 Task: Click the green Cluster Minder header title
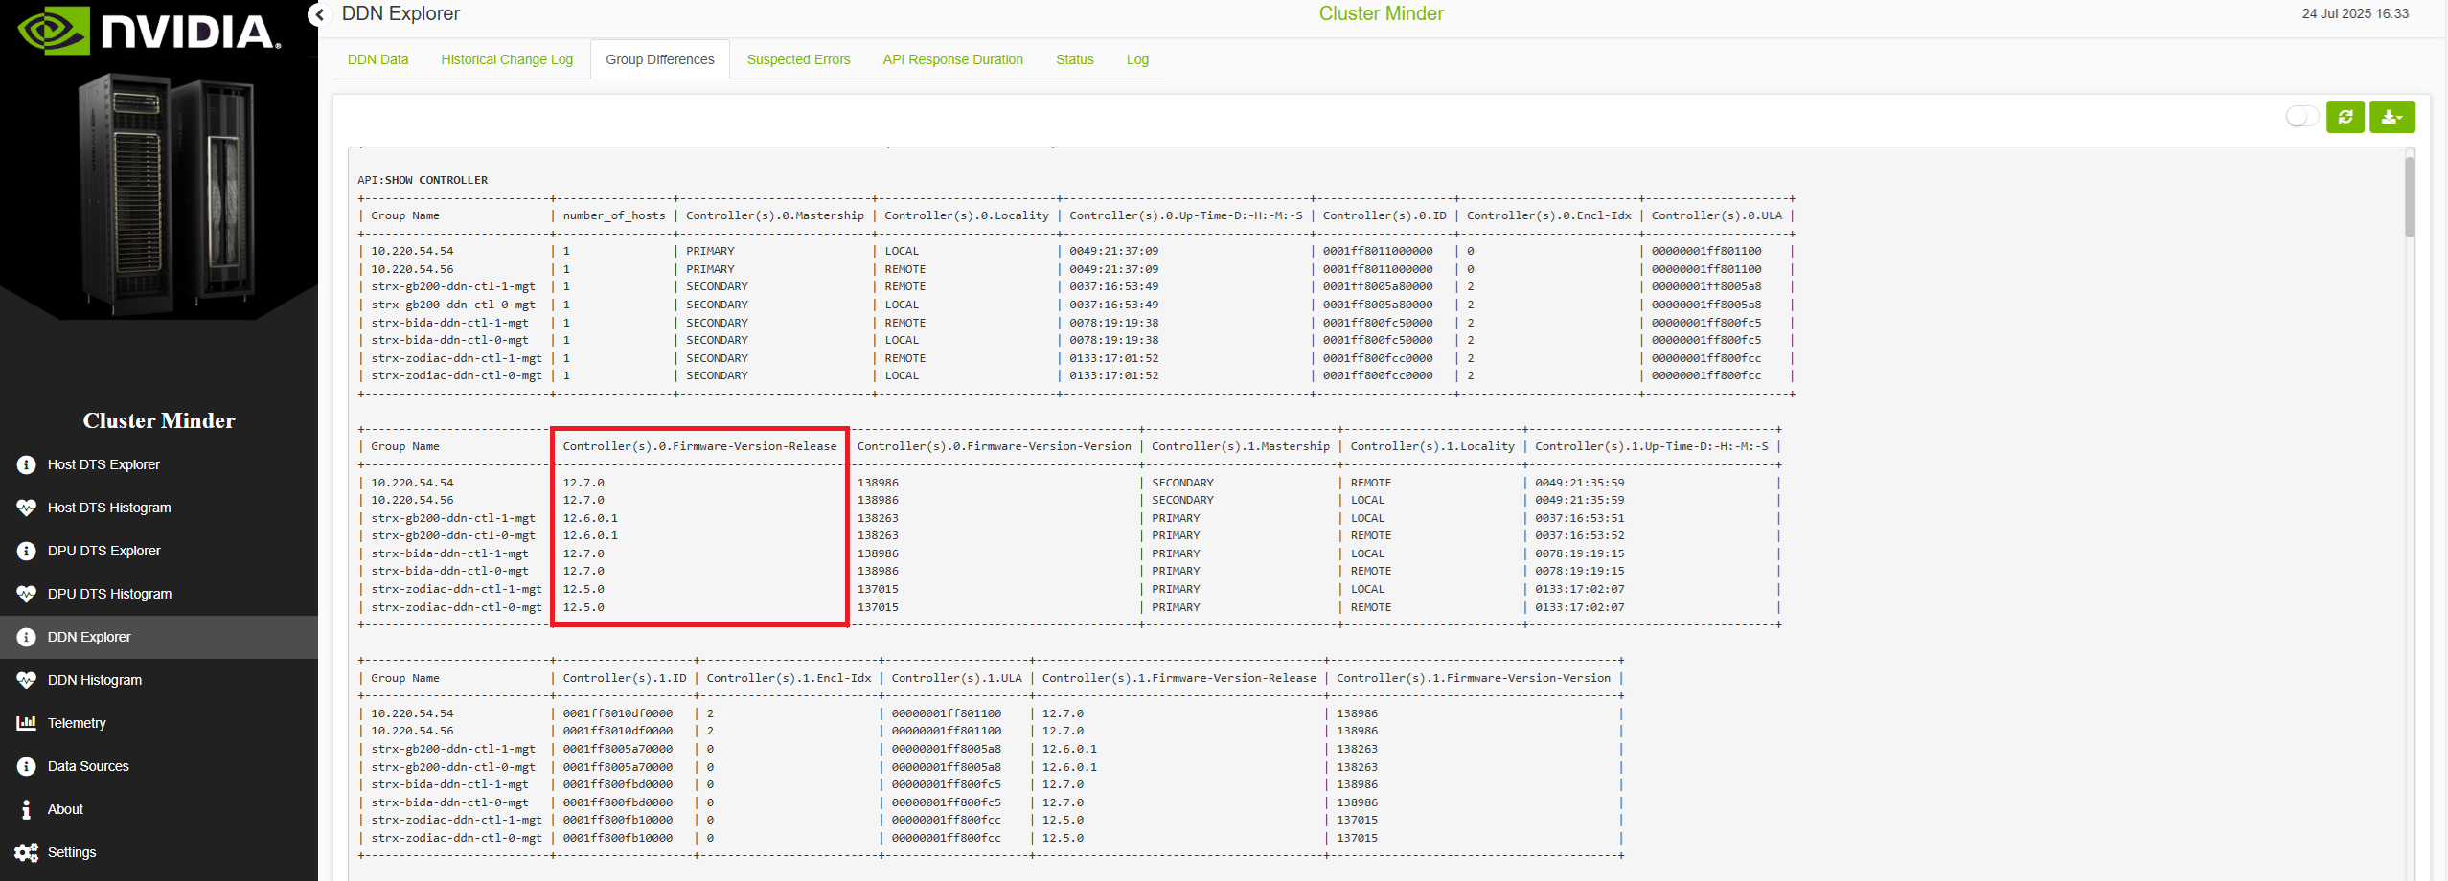point(1381,13)
